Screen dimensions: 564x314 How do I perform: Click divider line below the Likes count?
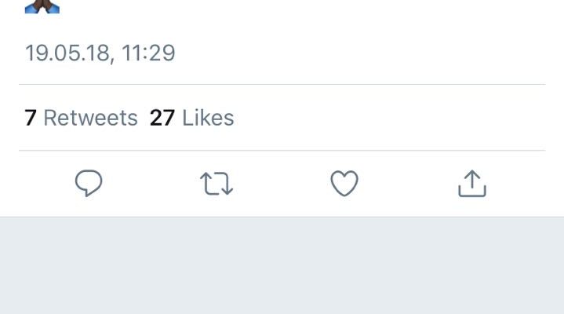pos(282,150)
